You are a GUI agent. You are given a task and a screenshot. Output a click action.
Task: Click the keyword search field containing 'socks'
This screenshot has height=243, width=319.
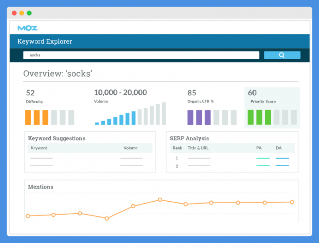[x=141, y=55]
